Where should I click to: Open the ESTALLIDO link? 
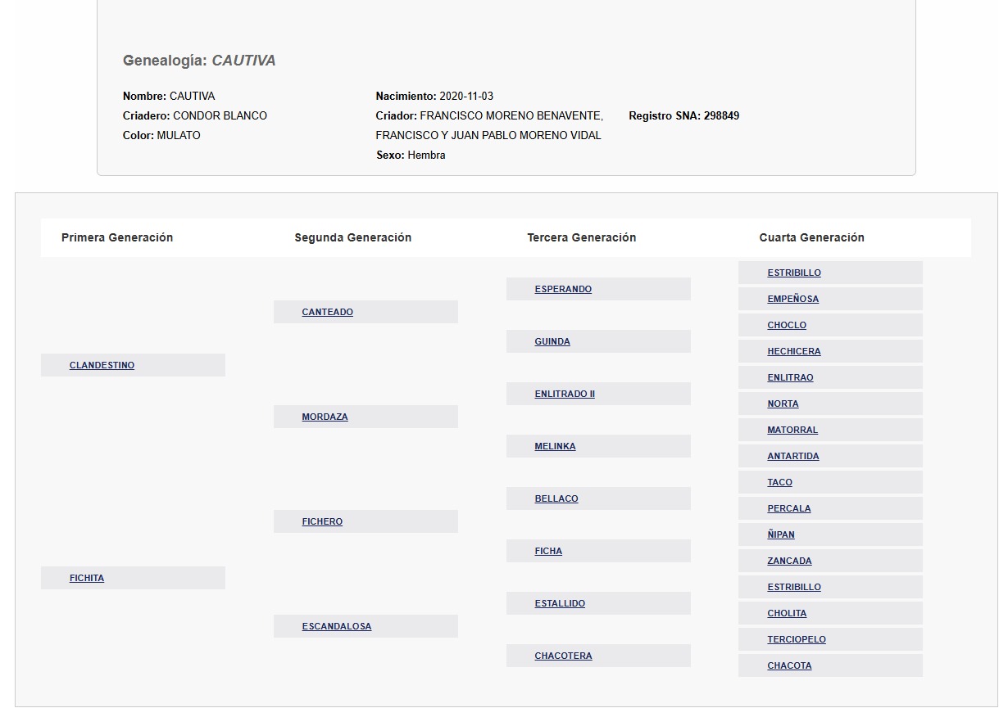point(560,604)
